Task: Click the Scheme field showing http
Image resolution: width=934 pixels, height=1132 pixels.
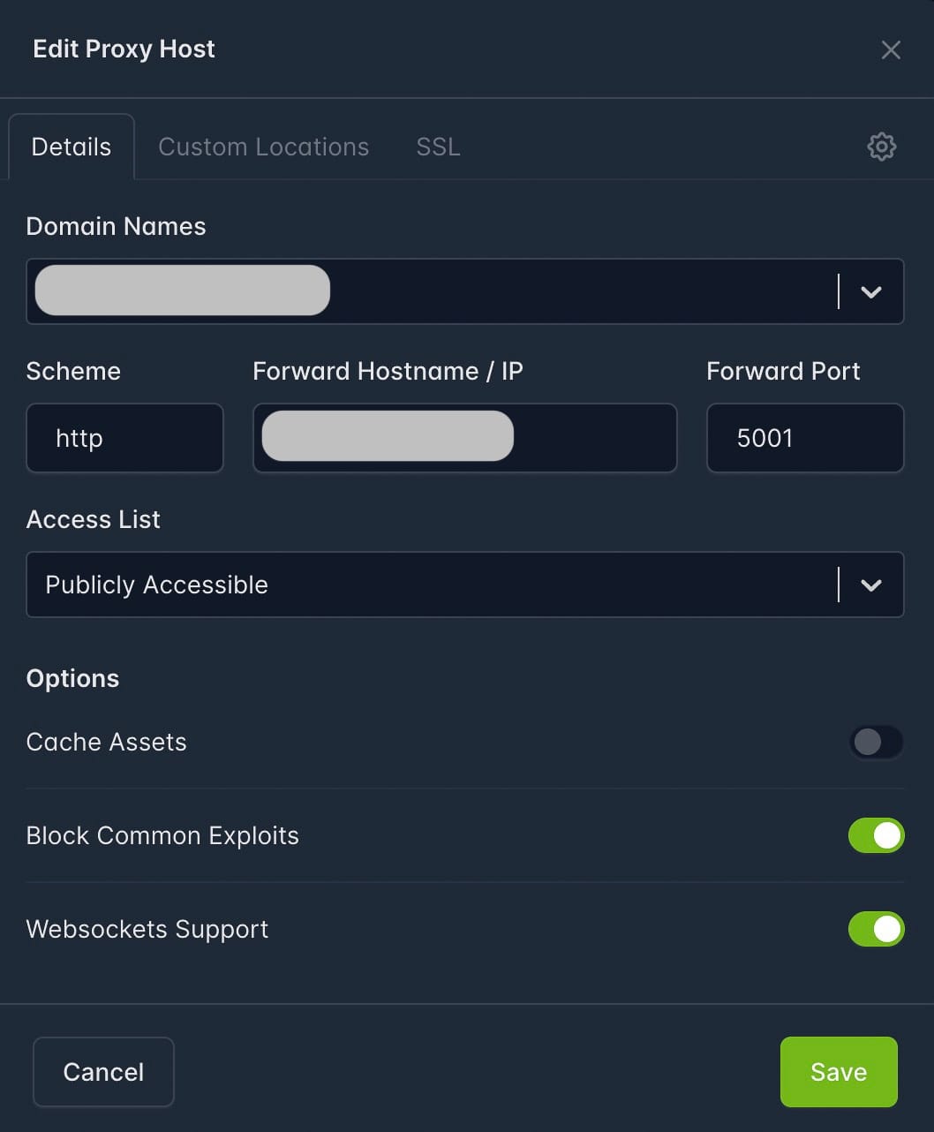Action: tap(124, 439)
